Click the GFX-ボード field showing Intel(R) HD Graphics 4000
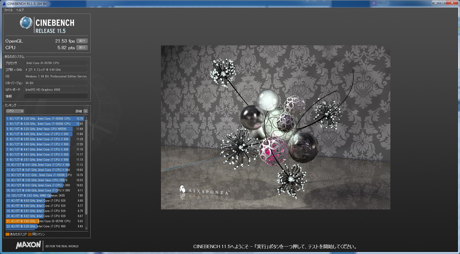 [x=56, y=90]
